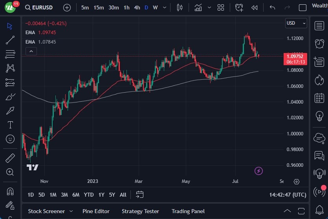The height and width of the screenshot is (219, 328).
Task: Toggle lock all drawing tools
Action: pos(10,206)
